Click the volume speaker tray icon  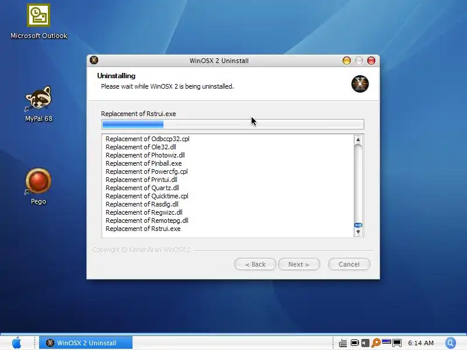point(365,343)
